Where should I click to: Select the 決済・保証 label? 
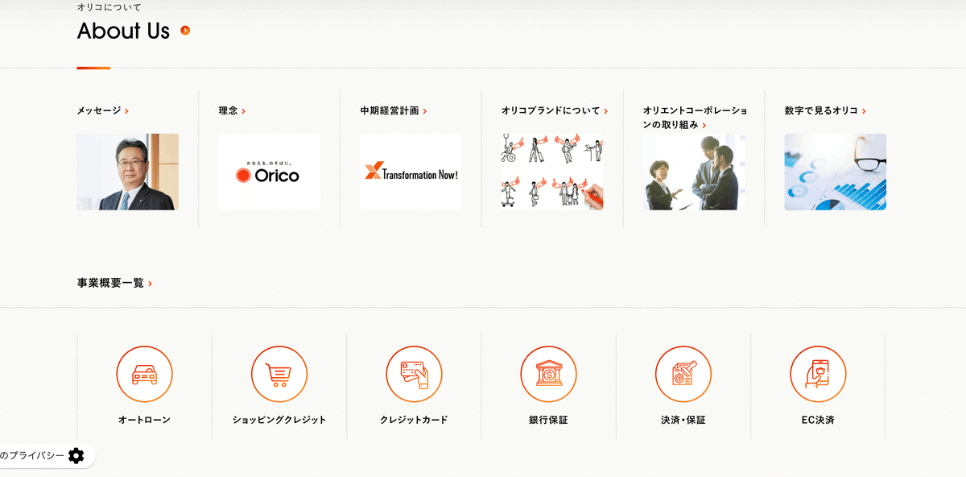[x=683, y=420]
